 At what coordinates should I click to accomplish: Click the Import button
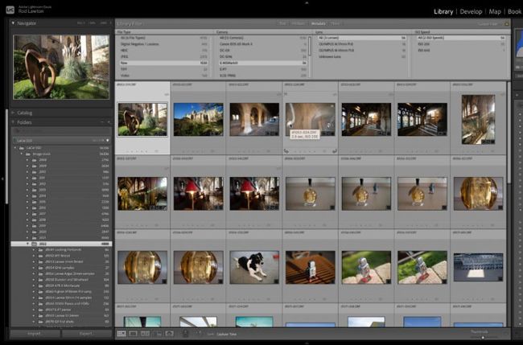pos(35,333)
